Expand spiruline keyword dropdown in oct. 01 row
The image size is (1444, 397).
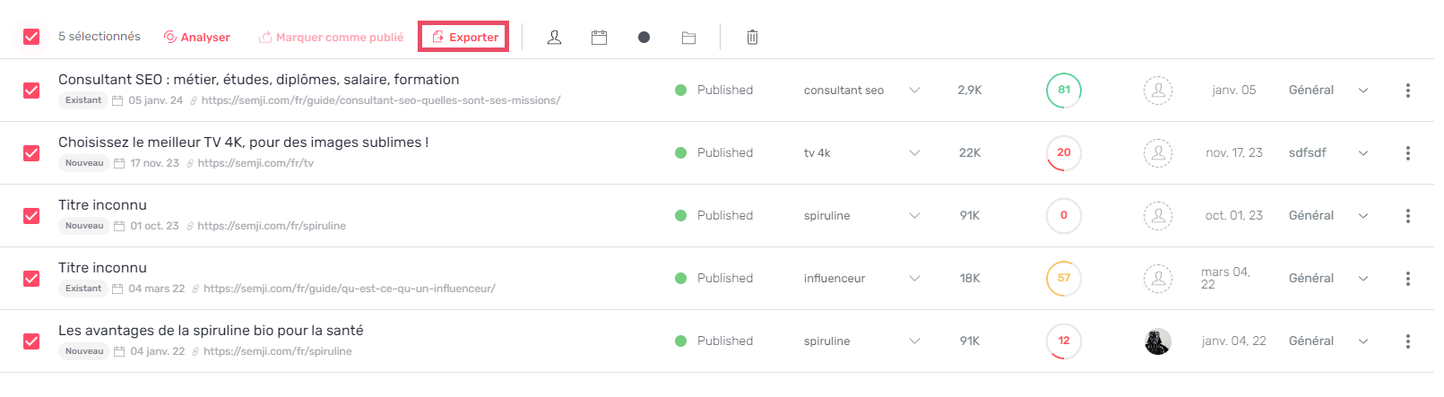[x=914, y=216]
